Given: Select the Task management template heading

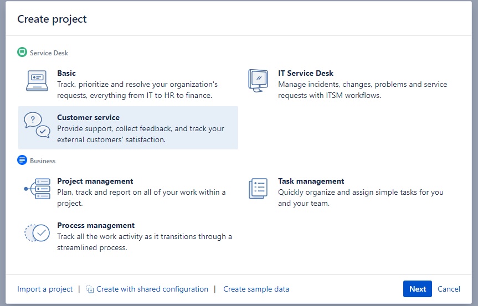Looking at the screenshot, I should (311, 181).
